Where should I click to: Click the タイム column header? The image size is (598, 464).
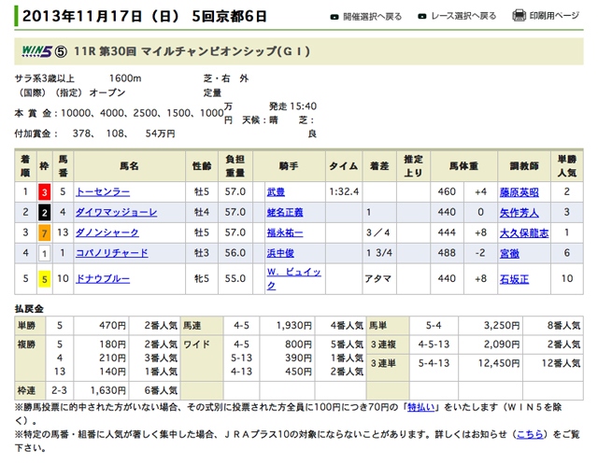pyautogui.click(x=344, y=166)
